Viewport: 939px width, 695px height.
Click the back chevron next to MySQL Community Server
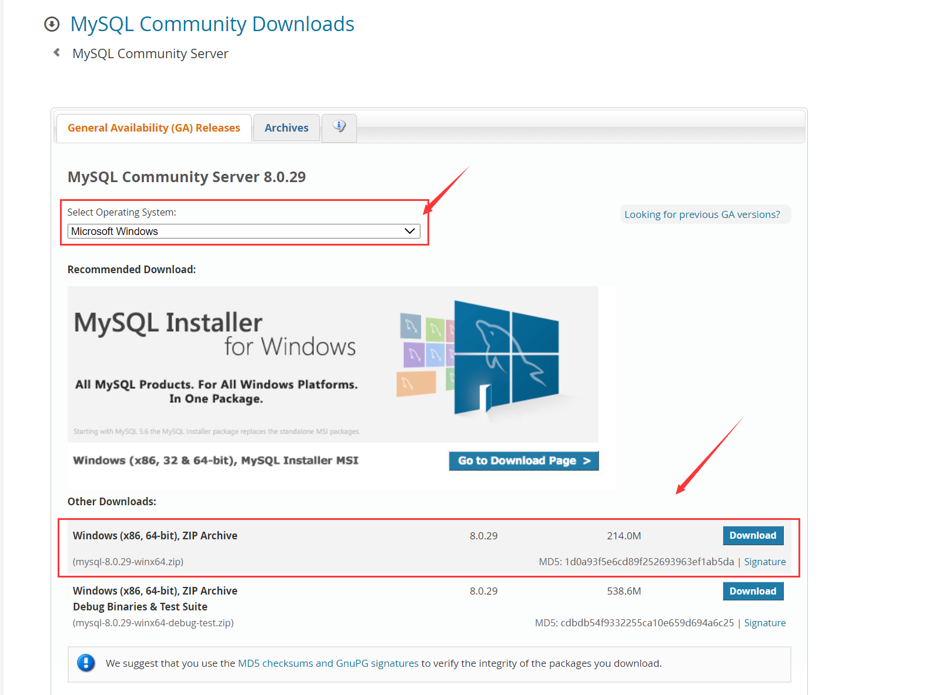click(56, 53)
